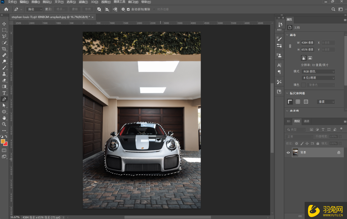Toggle the transparency grid icon
The height and width of the screenshot is (219, 347).
(x=306, y=102)
